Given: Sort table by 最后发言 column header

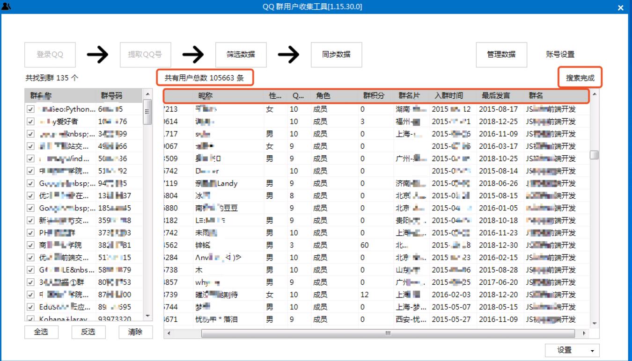Looking at the screenshot, I should (x=496, y=96).
